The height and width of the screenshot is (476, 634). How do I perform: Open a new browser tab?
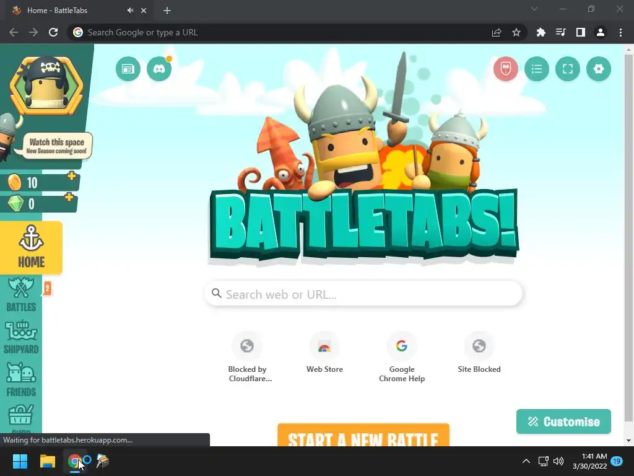pyautogui.click(x=167, y=11)
